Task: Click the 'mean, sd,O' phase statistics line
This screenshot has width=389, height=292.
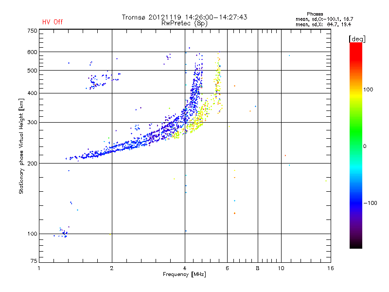Action: coord(324,19)
